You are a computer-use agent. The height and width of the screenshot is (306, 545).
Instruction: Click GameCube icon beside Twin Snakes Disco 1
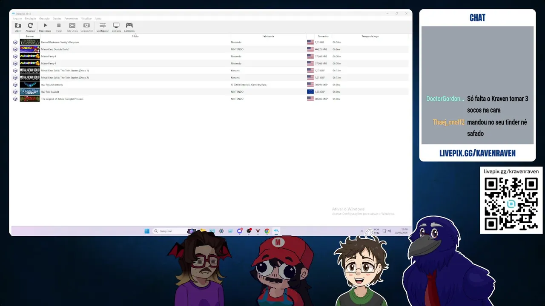coord(15,71)
